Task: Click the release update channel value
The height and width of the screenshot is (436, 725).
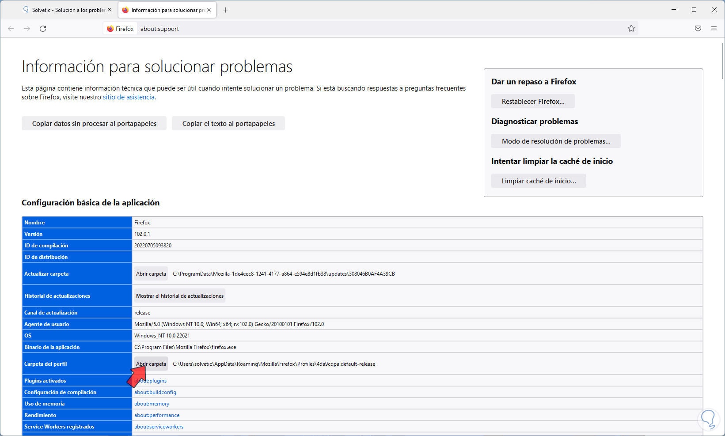Action: [142, 313]
